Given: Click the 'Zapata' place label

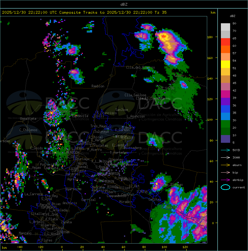Looking at the screenshot, I should 66,222.
